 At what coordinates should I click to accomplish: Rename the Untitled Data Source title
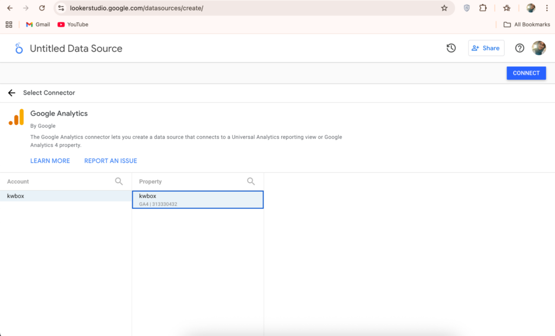76,48
